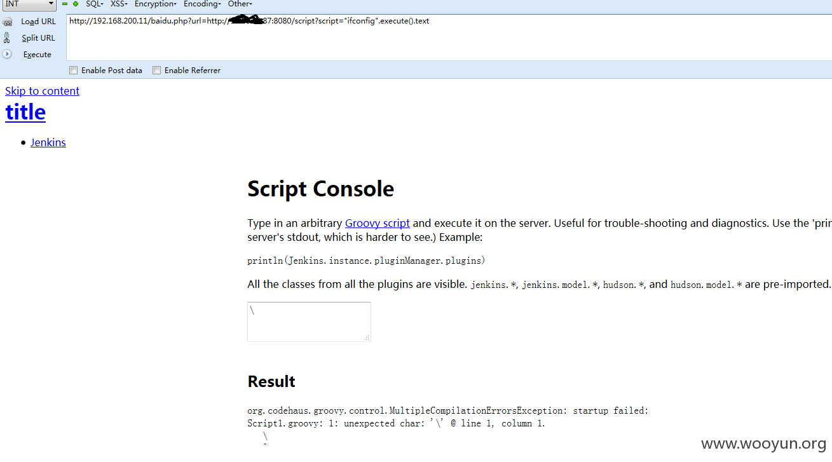Open the Groovy script link

point(378,223)
